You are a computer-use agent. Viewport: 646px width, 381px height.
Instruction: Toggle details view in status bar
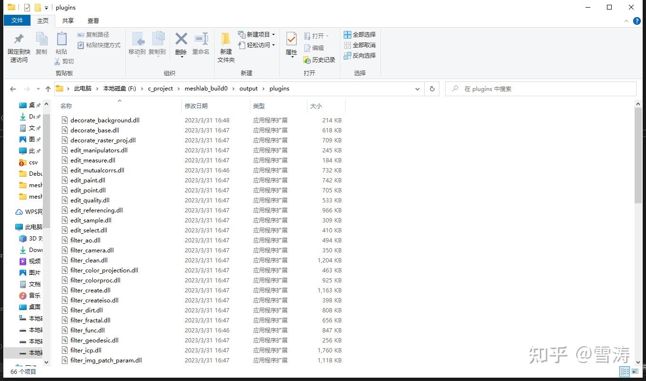625,371
